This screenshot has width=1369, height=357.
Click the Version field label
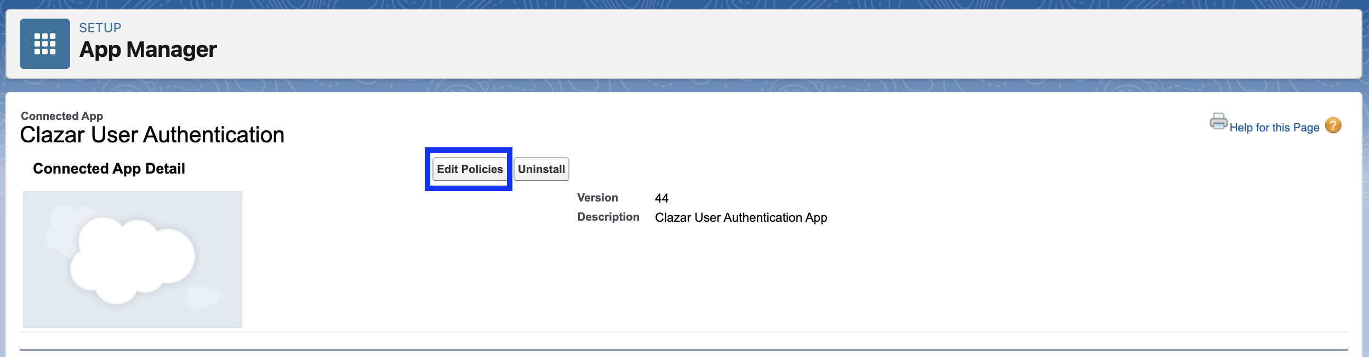597,198
